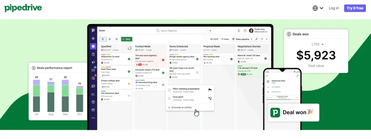Click the $5,923 deal value figure

316,55
